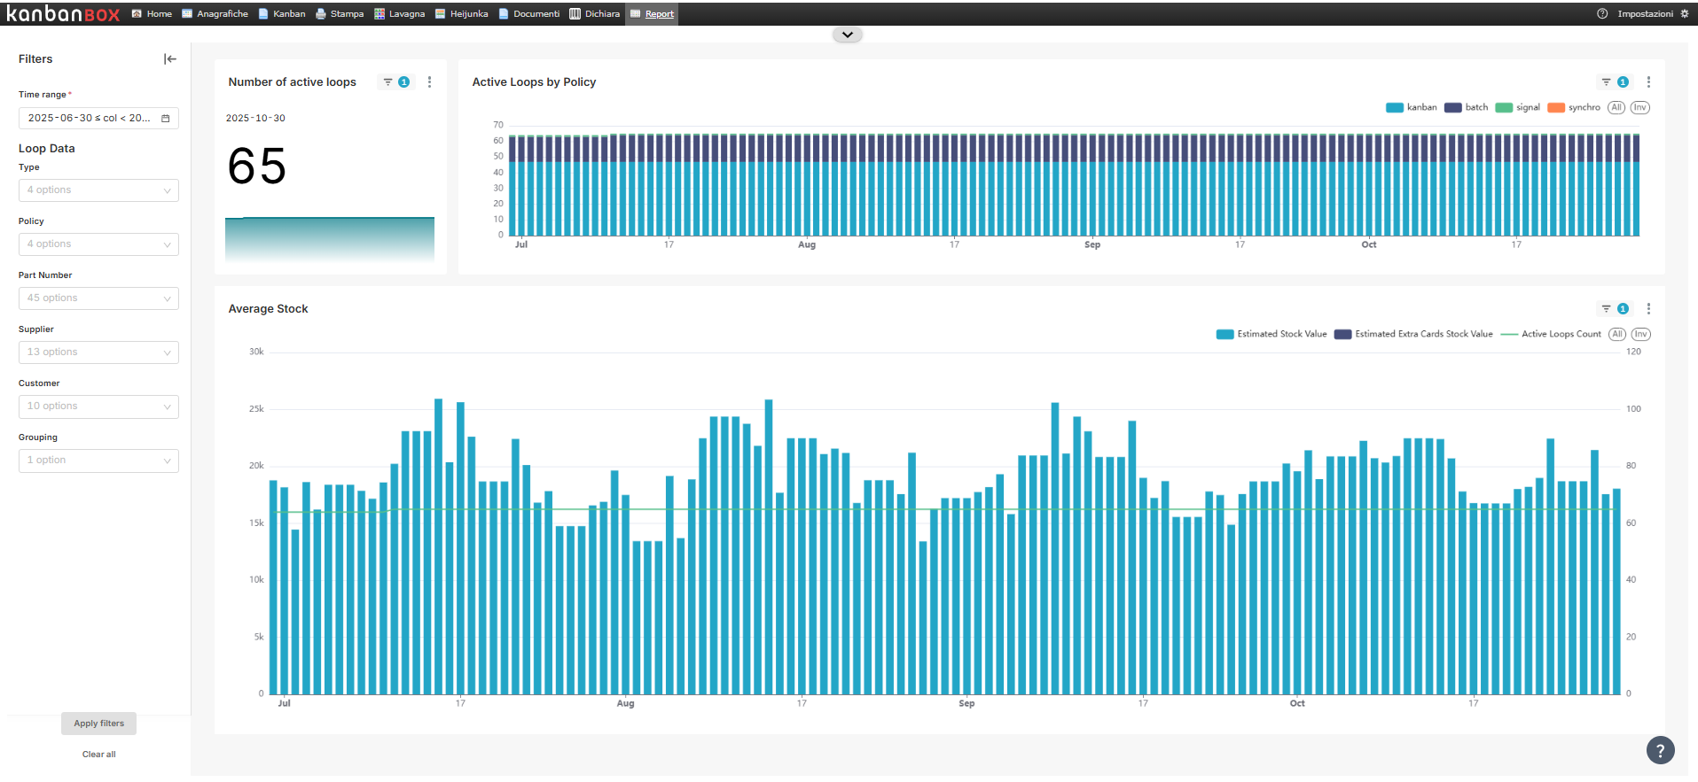The width and height of the screenshot is (1698, 782).
Task: Click filter icon on Number of active loops
Action: (x=387, y=82)
